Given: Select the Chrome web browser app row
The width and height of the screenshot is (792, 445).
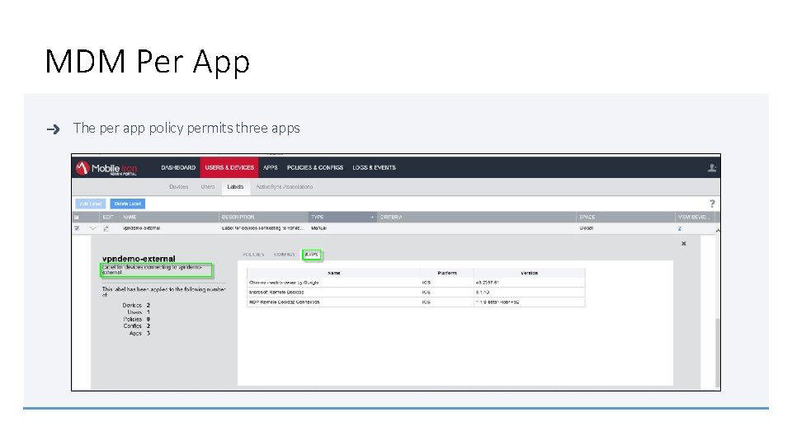Looking at the screenshot, I should 416,283.
